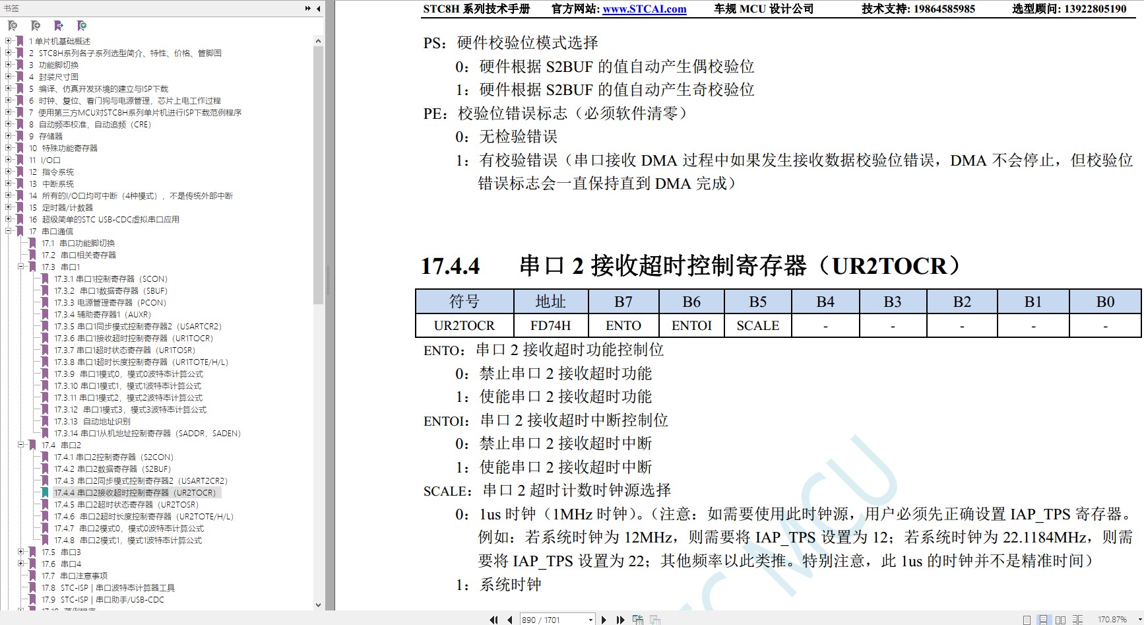Open the page number dropdown arrow
Screen dimensions: 1144x625
pos(590,620)
